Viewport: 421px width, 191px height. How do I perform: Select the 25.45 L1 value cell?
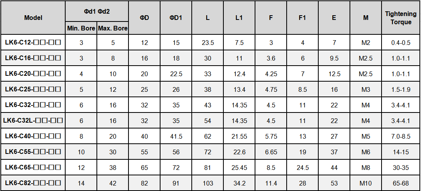(x=239, y=168)
